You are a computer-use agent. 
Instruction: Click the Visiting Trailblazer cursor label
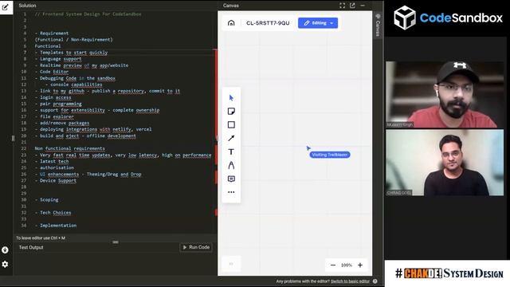(330, 155)
